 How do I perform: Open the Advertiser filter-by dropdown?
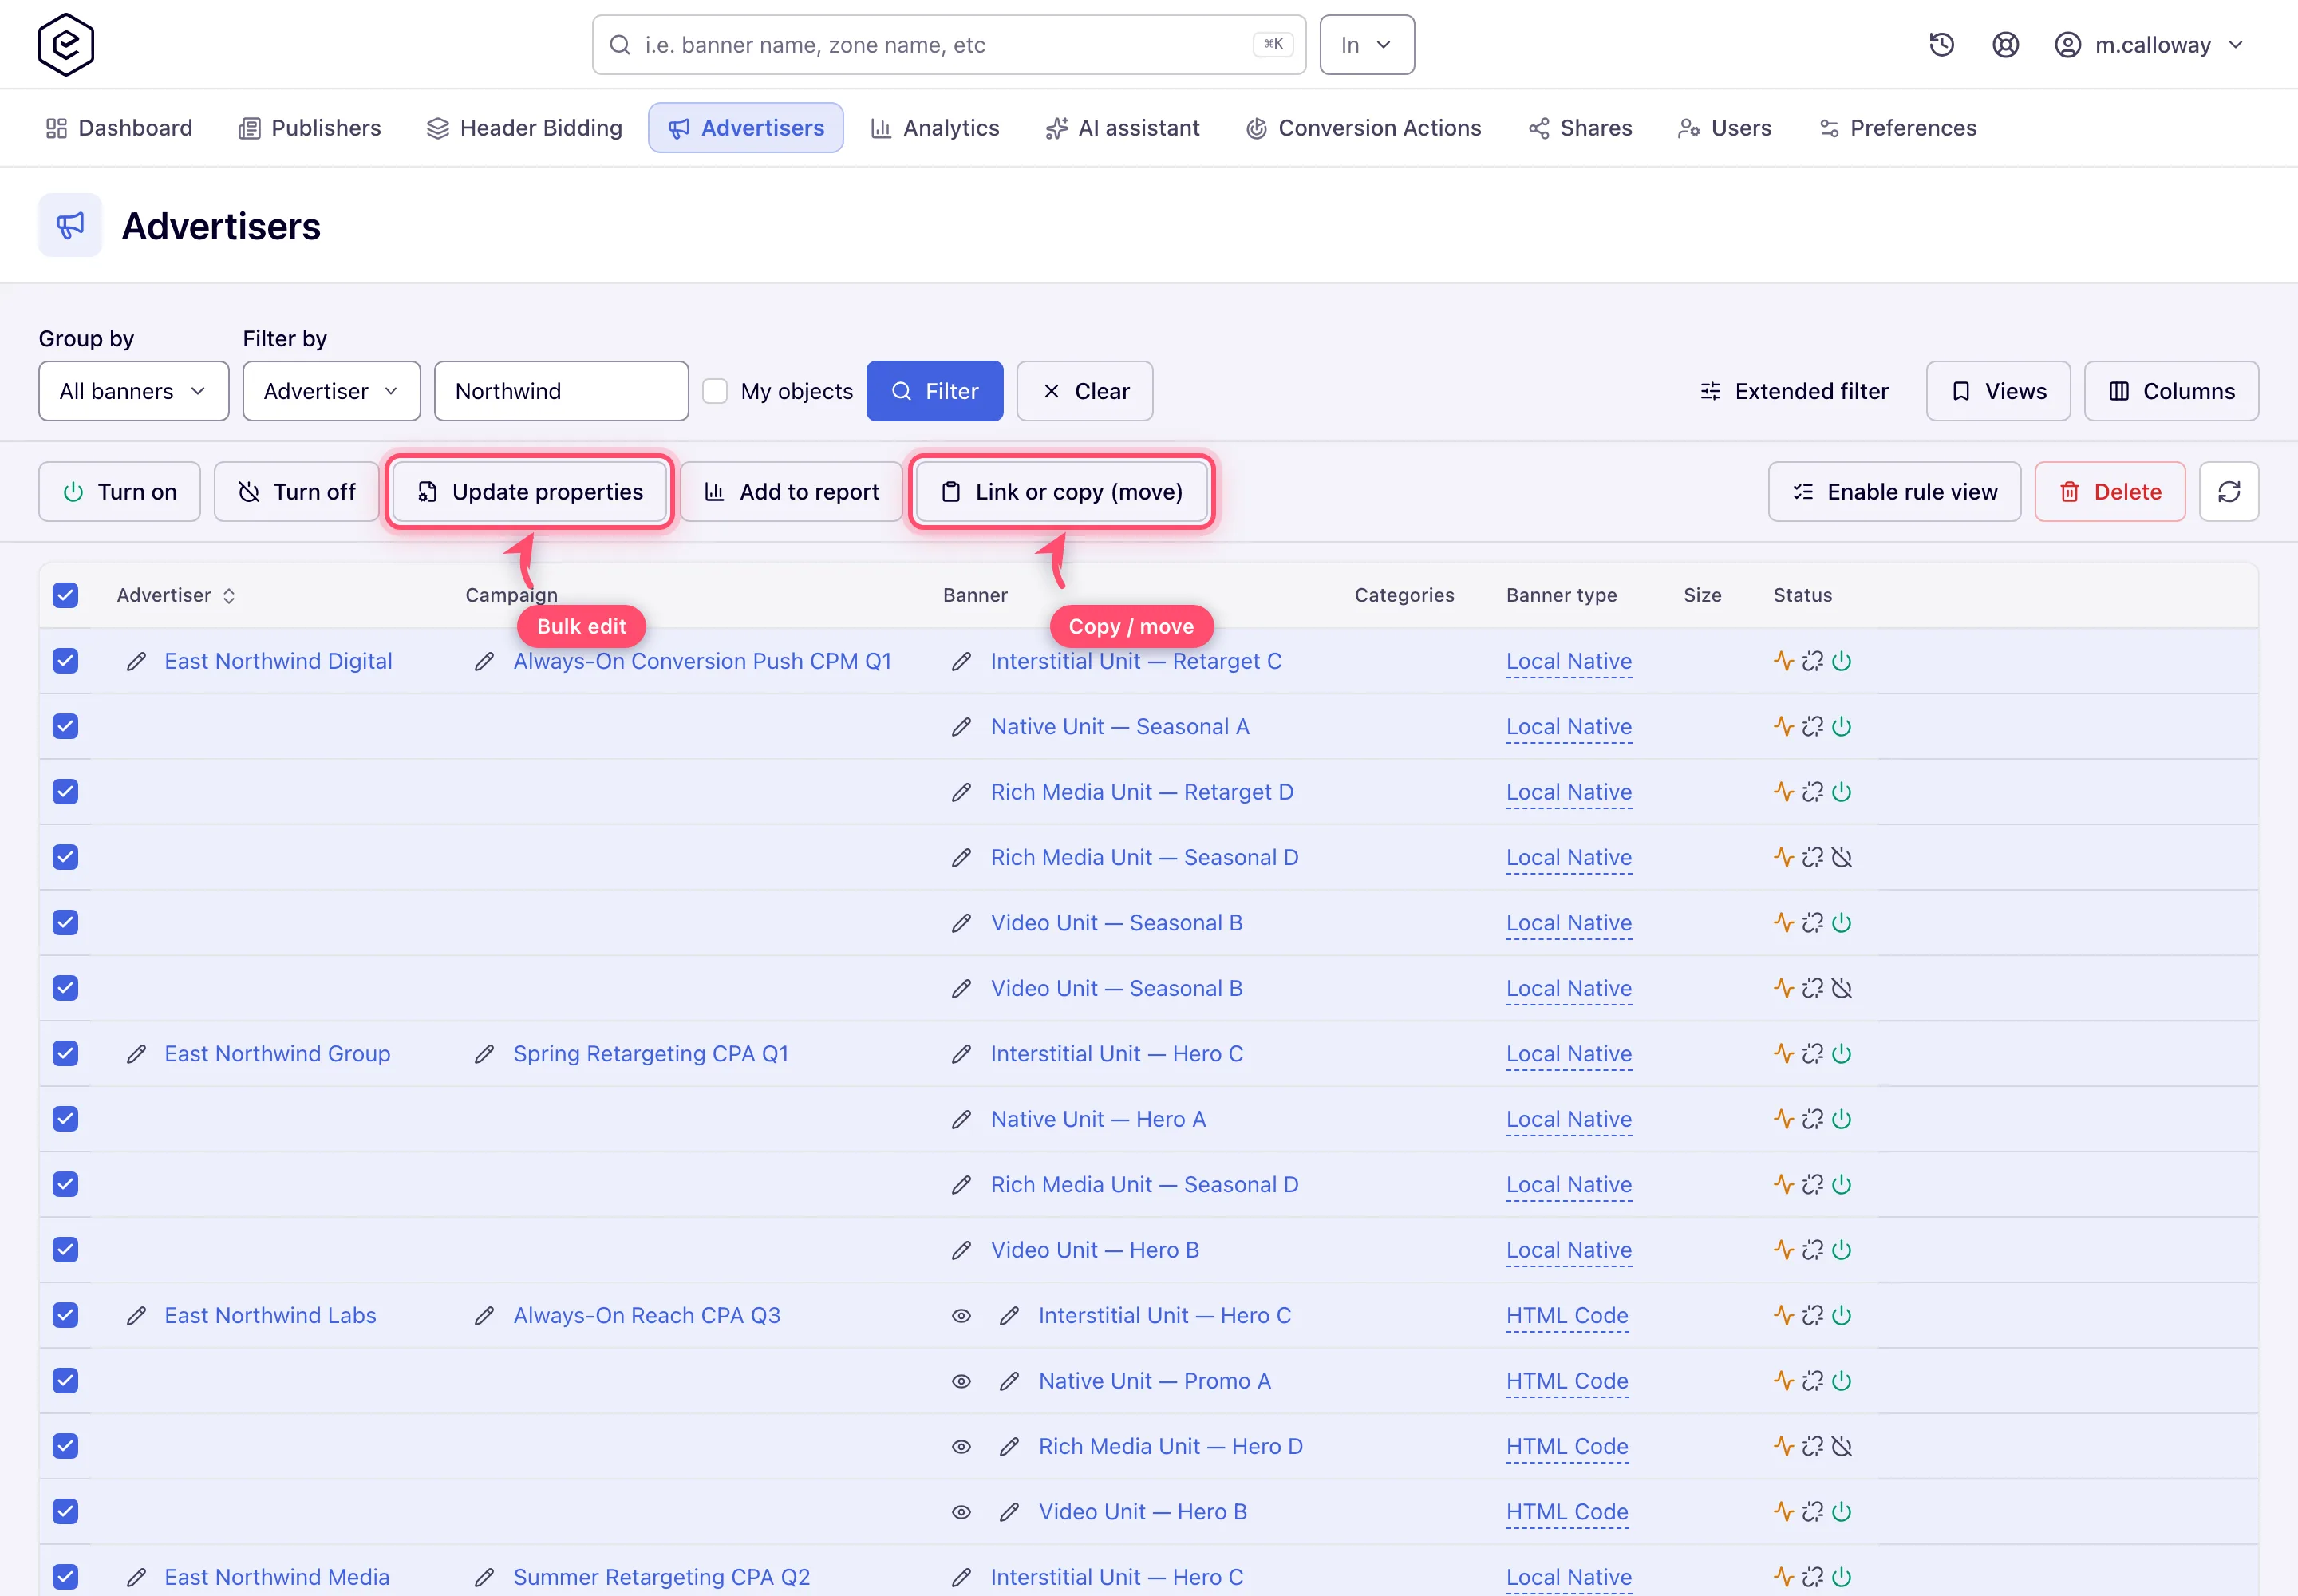tap(331, 391)
